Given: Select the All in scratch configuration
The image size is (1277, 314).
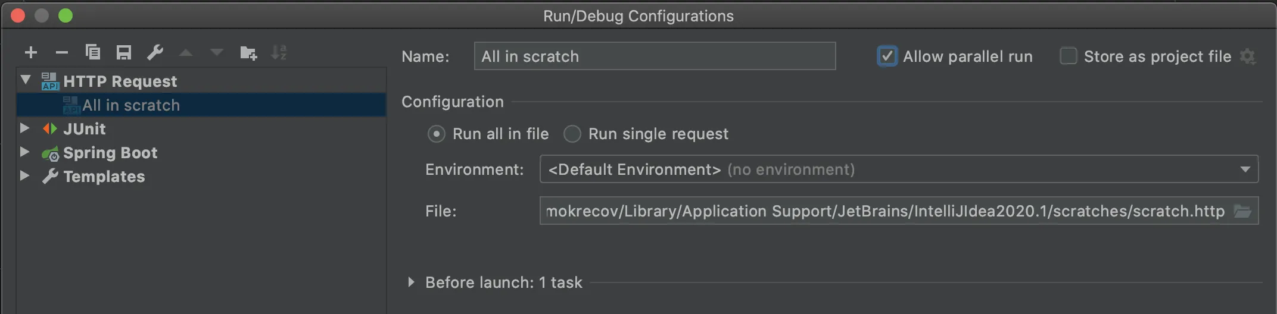Looking at the screenshot, I should (131, 105).
